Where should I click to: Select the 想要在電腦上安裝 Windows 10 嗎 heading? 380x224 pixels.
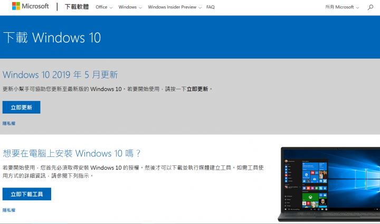71,153
